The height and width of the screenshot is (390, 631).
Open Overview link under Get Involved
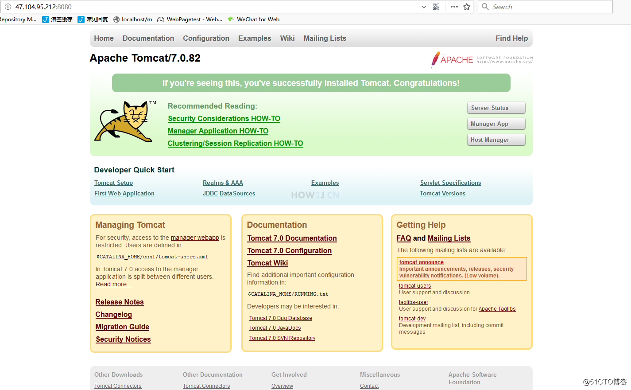tap(282, 386)
